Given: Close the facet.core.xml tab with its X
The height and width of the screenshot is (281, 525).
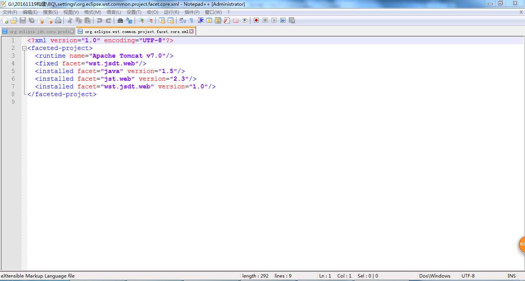Looking at the screenshot, I should [192, 32].
